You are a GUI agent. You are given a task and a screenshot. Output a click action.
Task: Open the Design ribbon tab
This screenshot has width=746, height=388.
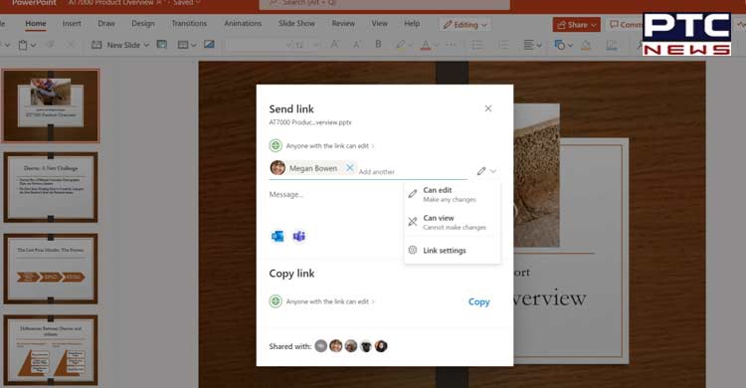point(143,23)
